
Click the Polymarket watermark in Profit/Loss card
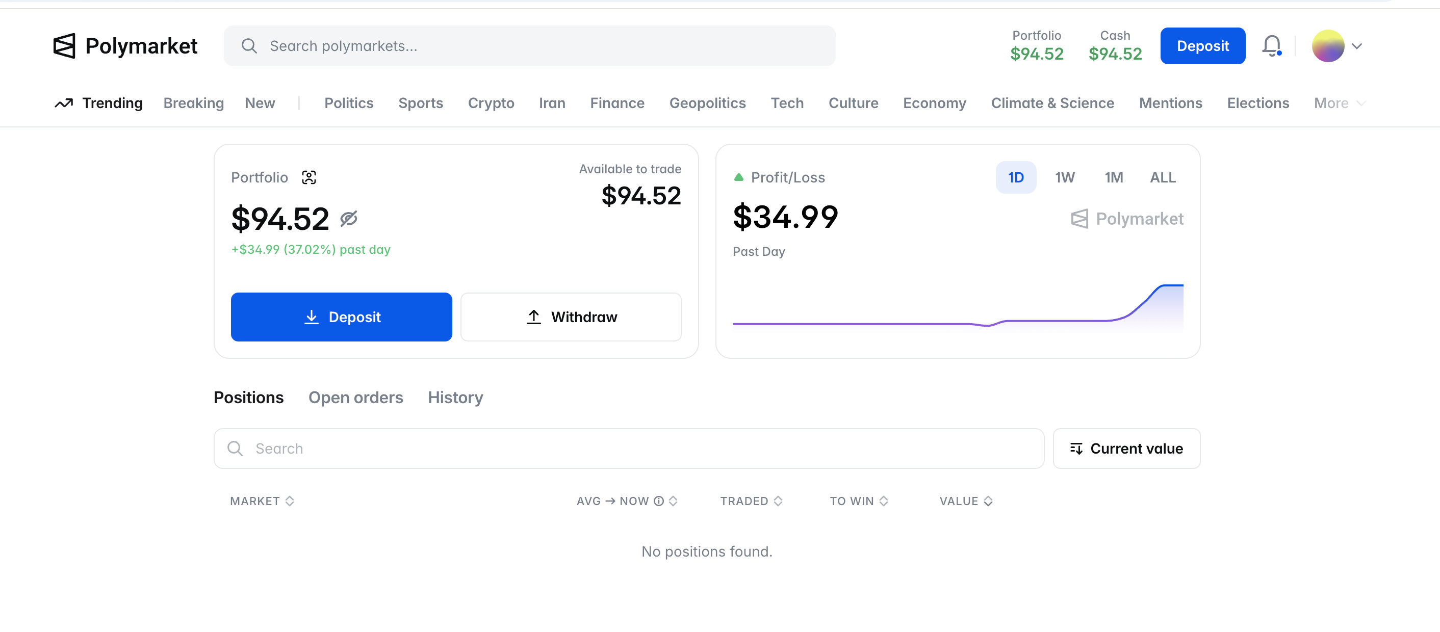(1127, 219)
